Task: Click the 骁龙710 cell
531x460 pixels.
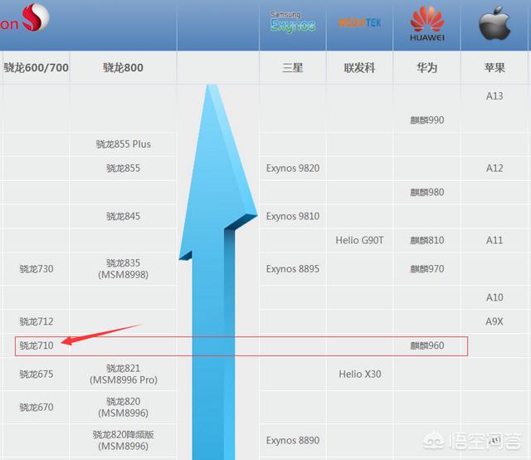Action: (x=37, y=345)
